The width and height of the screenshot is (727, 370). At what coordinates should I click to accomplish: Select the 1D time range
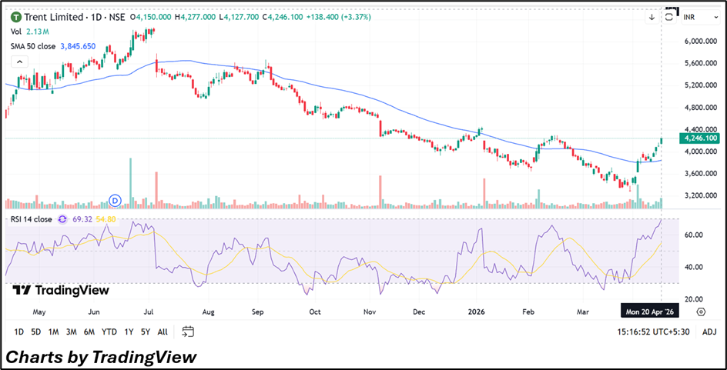point(18,332)
